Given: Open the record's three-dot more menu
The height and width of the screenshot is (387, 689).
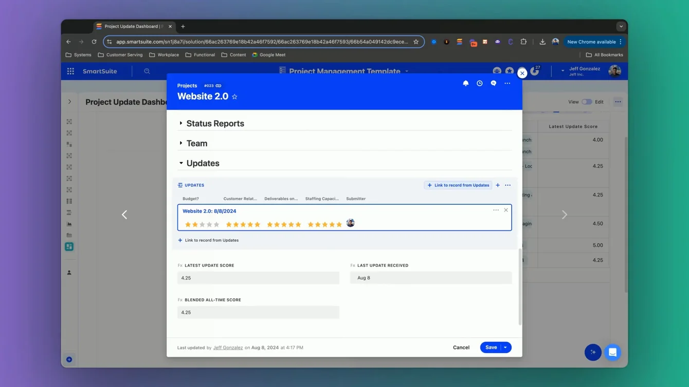Looking at the screenshot, I should pyautogui.click(x=507, y=83).
